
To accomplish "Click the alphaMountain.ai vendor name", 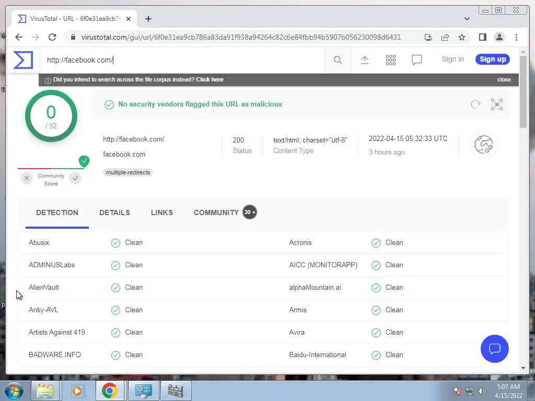I will (x=315, y=288).
